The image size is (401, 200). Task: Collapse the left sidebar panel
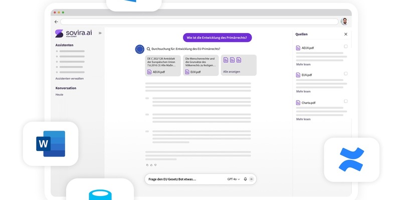click(100, 33)
